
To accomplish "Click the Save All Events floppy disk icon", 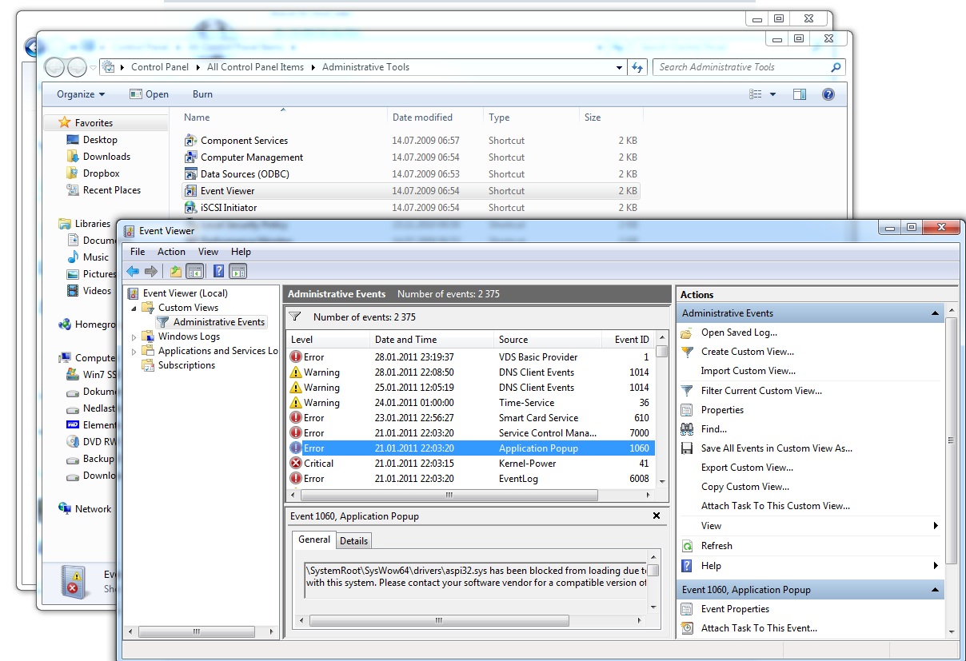I will [687, 448].
